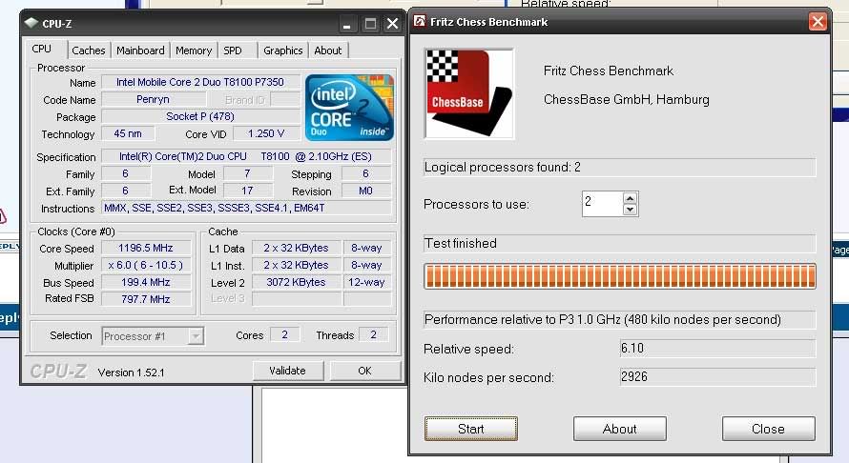The image size is (849, 463).
Task: Click the Close button in Fritz Benchmark
Action: coord(768,429)
